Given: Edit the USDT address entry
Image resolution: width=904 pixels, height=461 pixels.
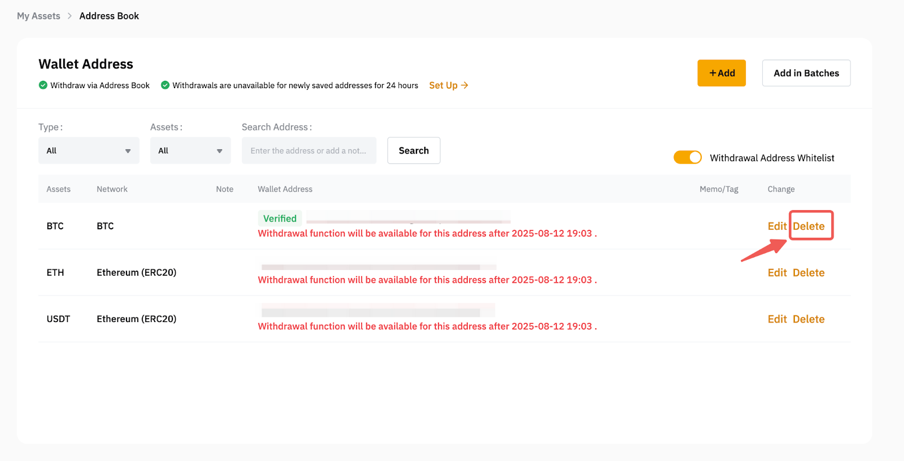Looking at the screenshot, I should (x=777, y=319).
